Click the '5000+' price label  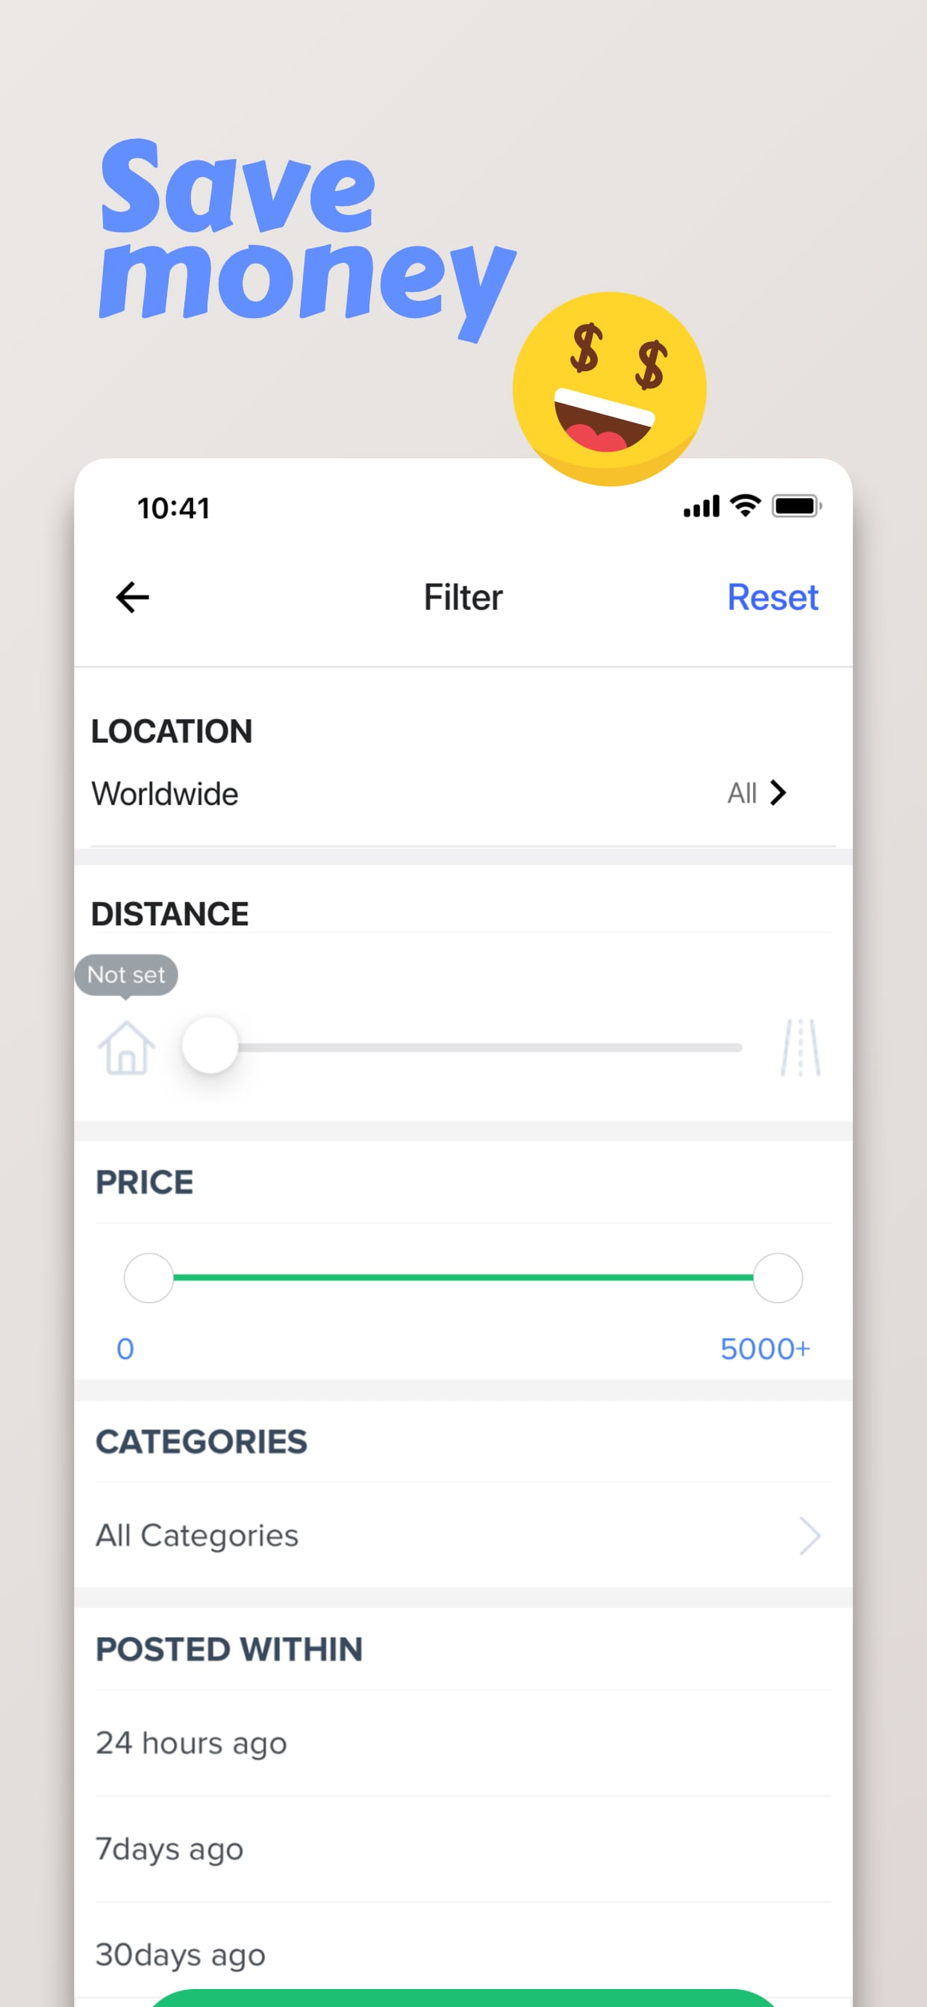[765, 1348]
